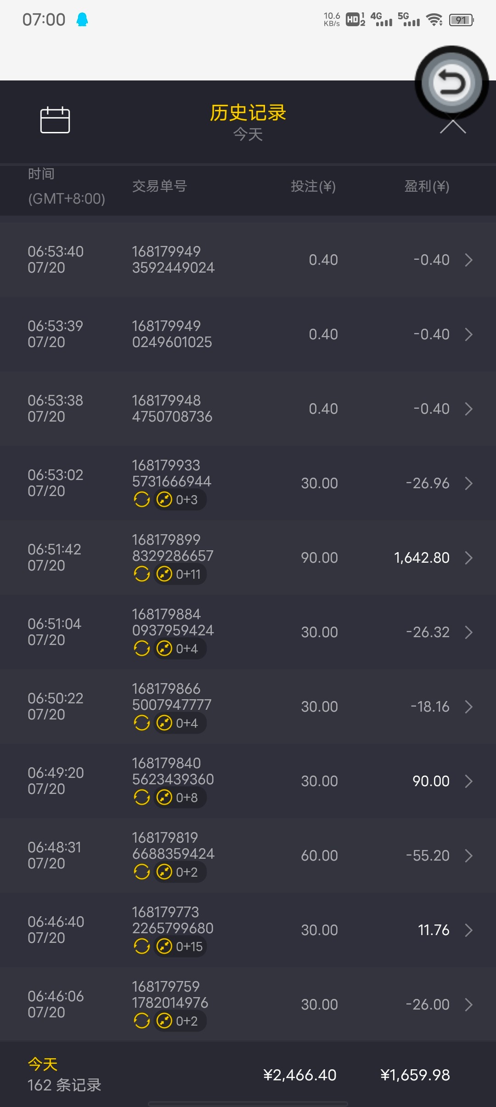Expand the 06:53:40 record details chevron
Image resolution: width=496 pixels, height=1107 pixels.
click(x=468, y=260)
